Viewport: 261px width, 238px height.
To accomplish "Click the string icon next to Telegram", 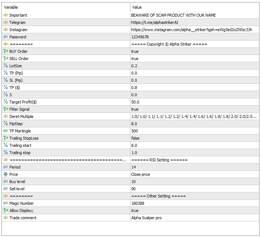I will (x=6, y=22).
